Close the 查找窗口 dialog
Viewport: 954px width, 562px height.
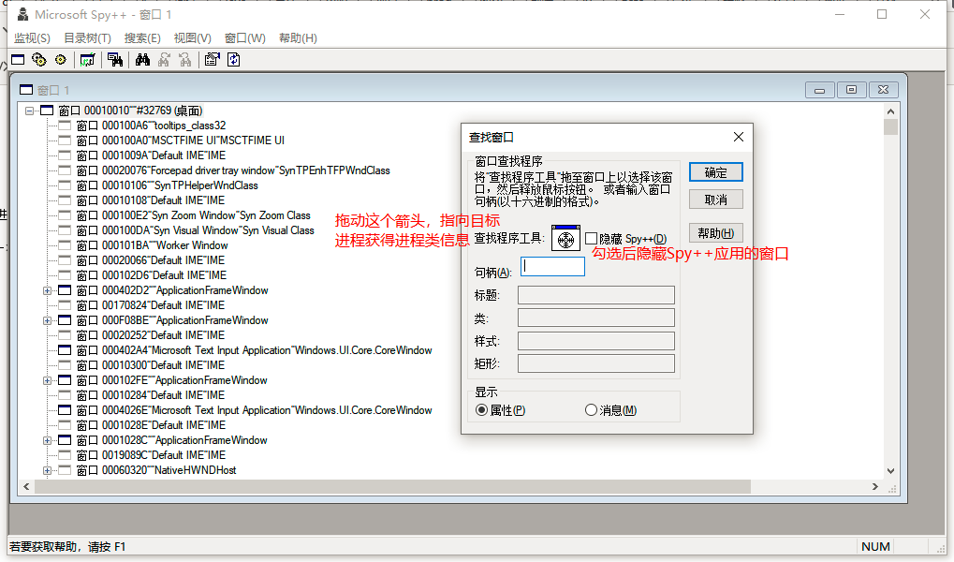point(738,137)
